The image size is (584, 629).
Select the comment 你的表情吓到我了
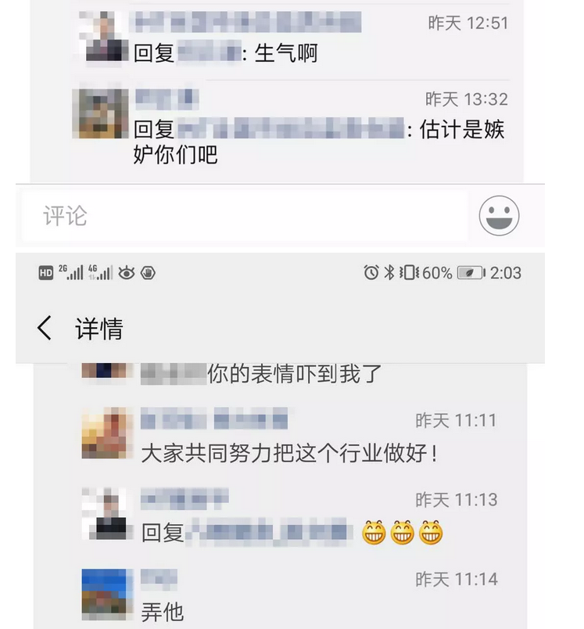(295, 374)
